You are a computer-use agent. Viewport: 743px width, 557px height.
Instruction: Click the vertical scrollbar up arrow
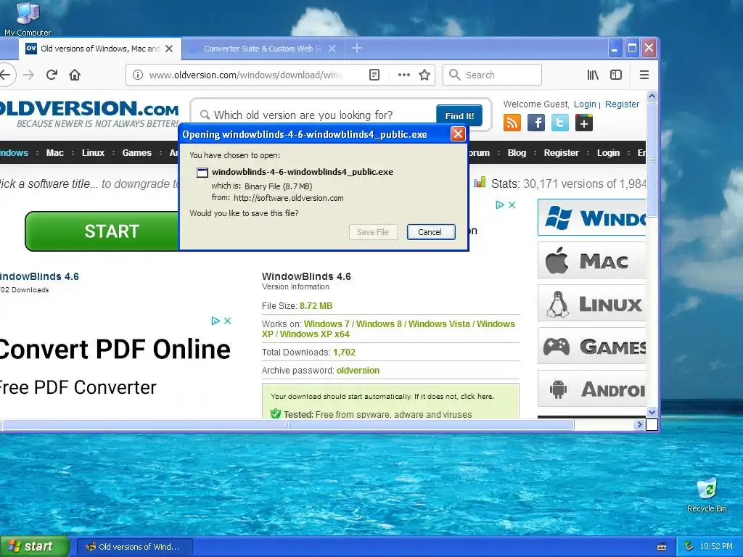point(652,96)
